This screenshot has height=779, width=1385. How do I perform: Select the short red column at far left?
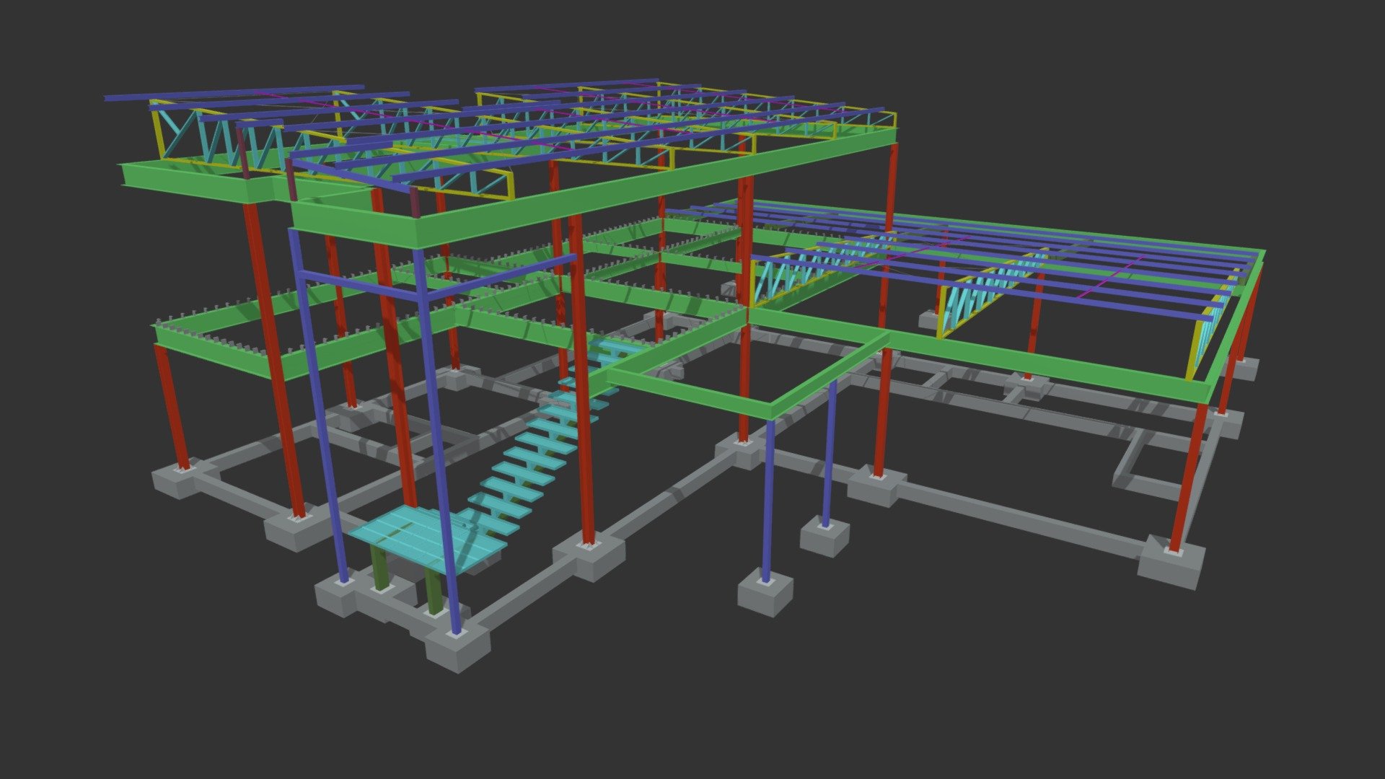[172, 408]
